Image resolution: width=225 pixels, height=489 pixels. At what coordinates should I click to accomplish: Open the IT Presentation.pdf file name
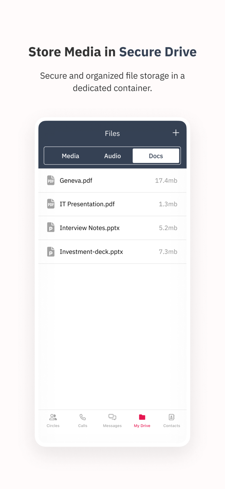click(x=87, y=204)
